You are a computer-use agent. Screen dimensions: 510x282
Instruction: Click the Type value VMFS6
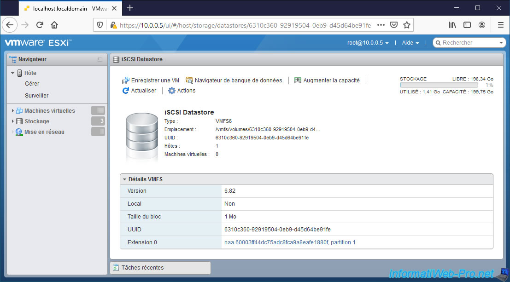point(223,121)
